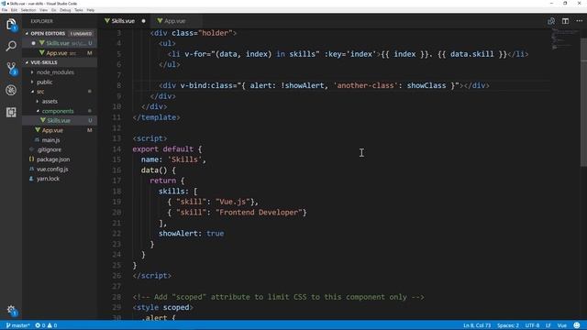
Task: Click the open changes icon in editor toolbar
Action: tap(551, 21)
